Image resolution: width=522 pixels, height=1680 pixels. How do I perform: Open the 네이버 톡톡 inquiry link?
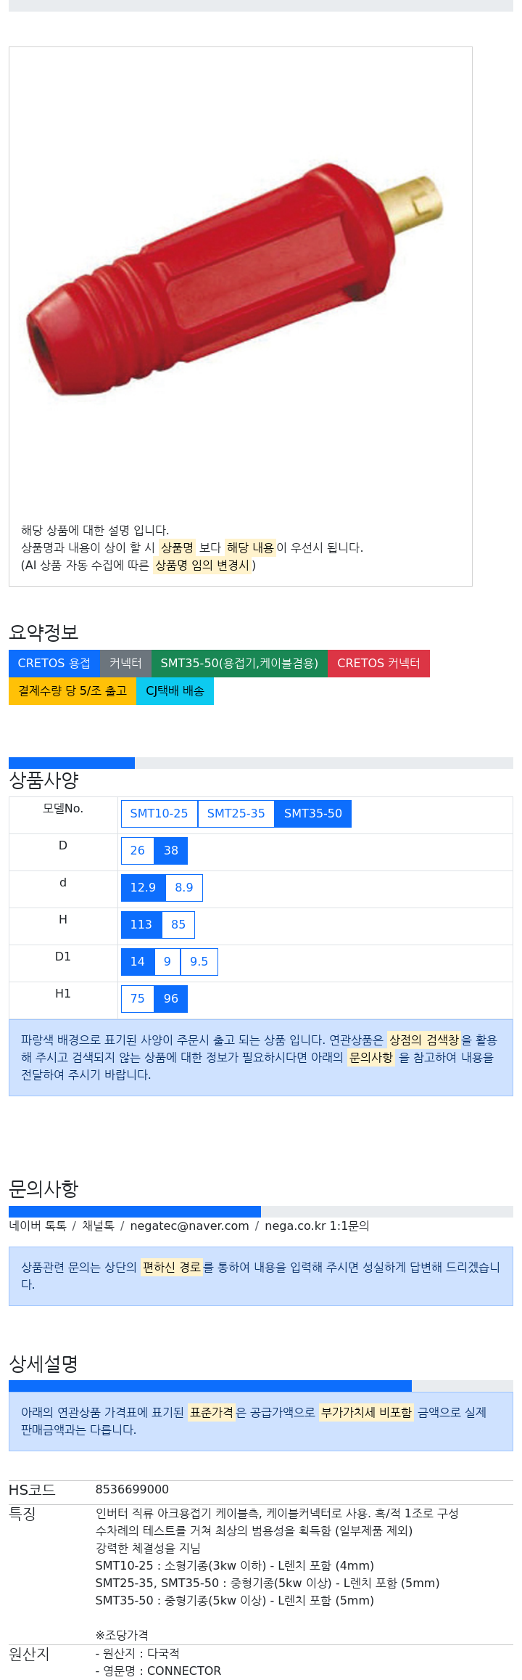click(38, 1226)
